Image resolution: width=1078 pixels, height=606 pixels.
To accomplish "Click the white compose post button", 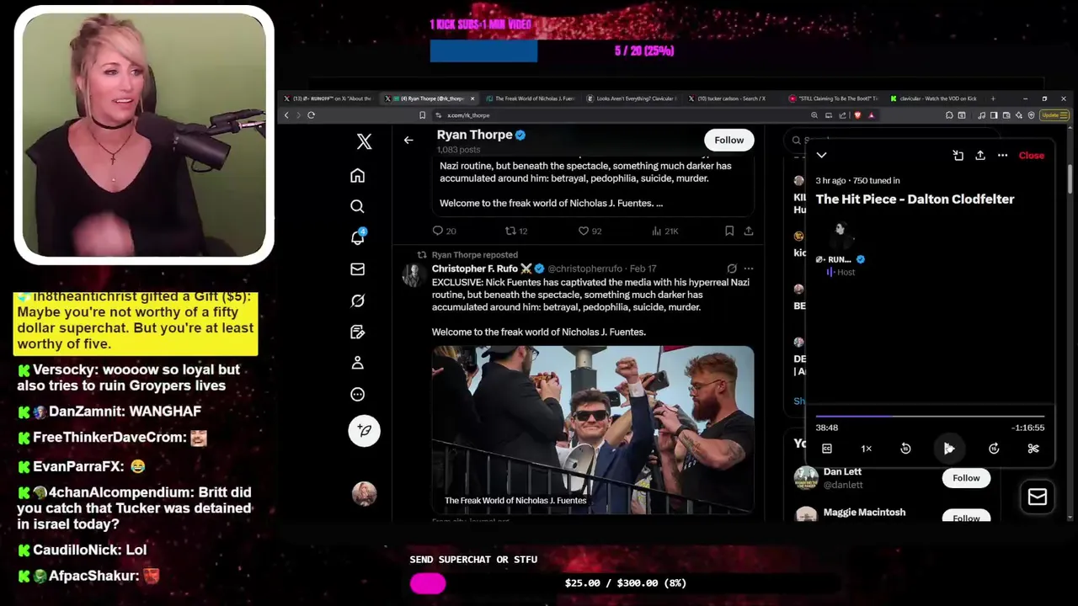I will 365,430.
